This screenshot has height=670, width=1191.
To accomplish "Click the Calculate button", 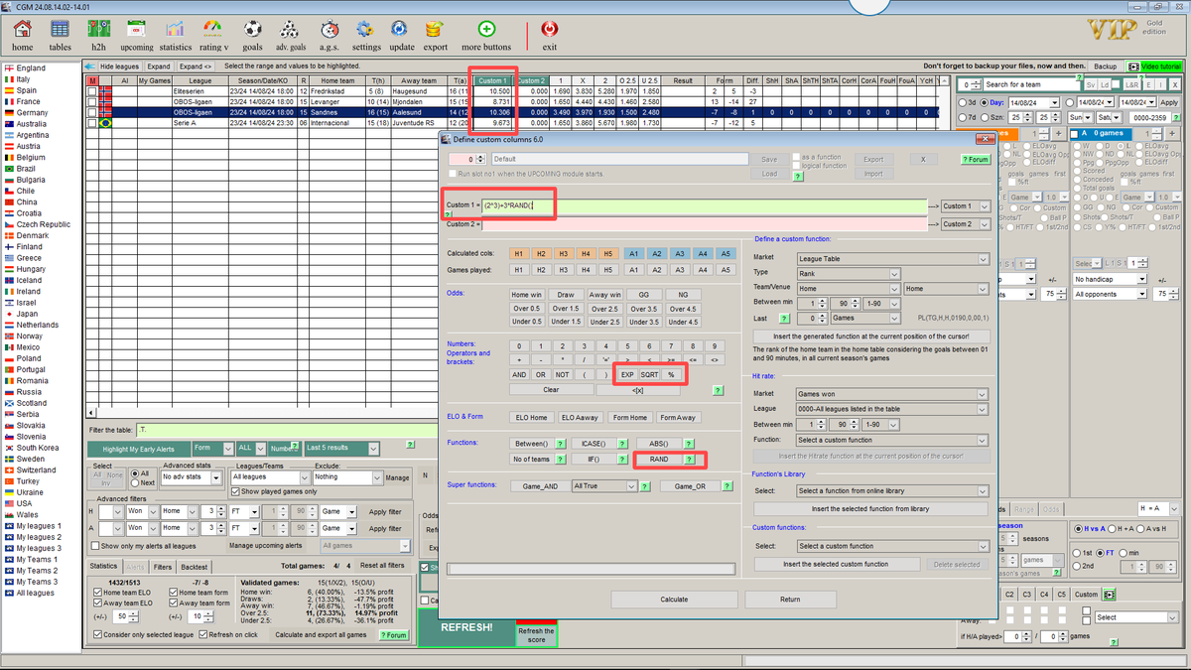I will point(674,600).
